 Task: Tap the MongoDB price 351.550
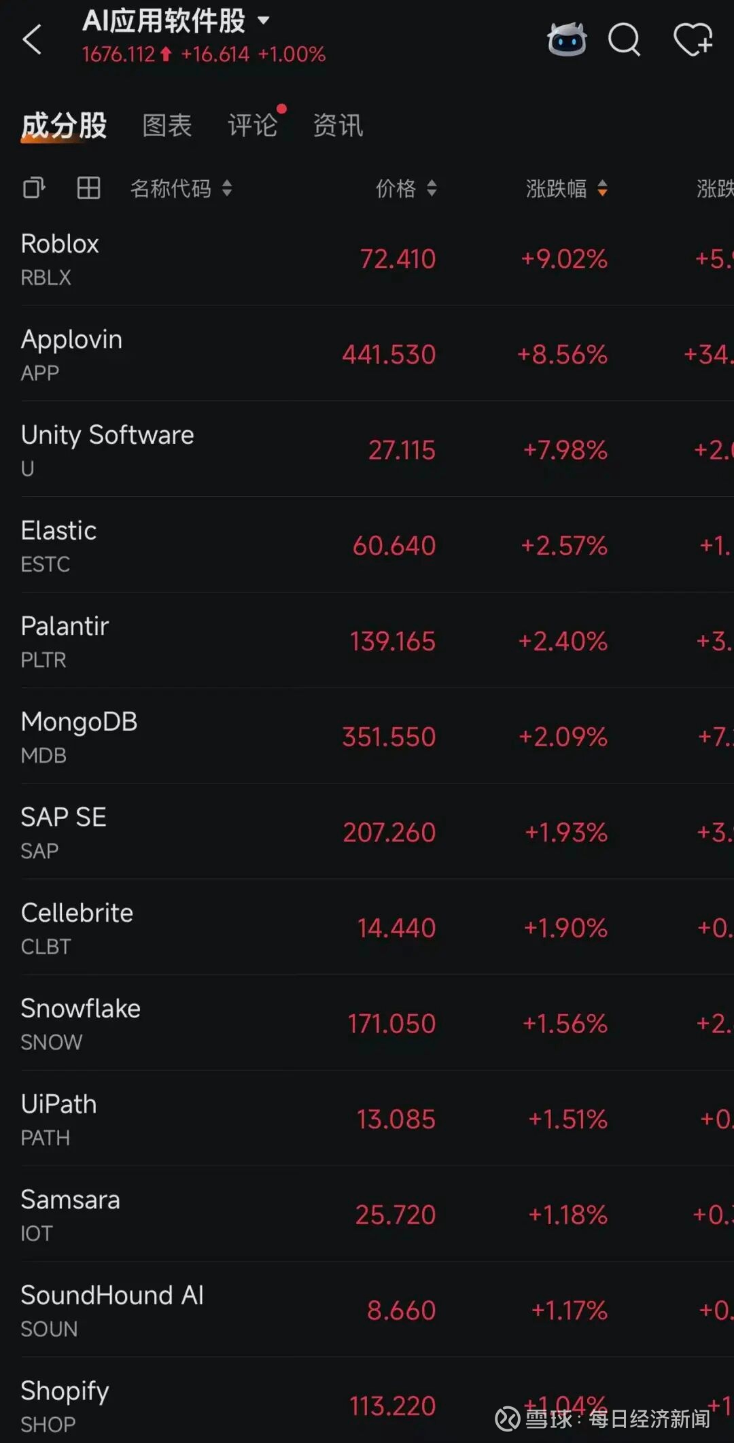(389, 737)
